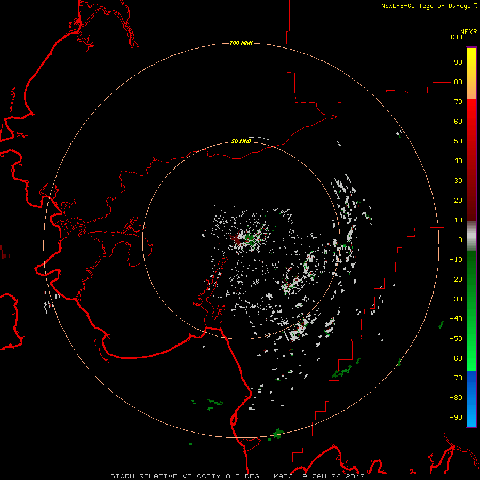Click the -40 value on the velocity scale
This screenshot has width=480, height=480.
coord(456,319)
